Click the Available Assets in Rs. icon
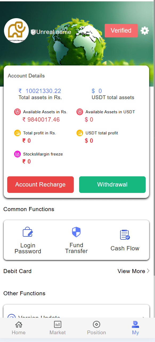Screen dimensions: 155x342 click(x=17, y=112)
